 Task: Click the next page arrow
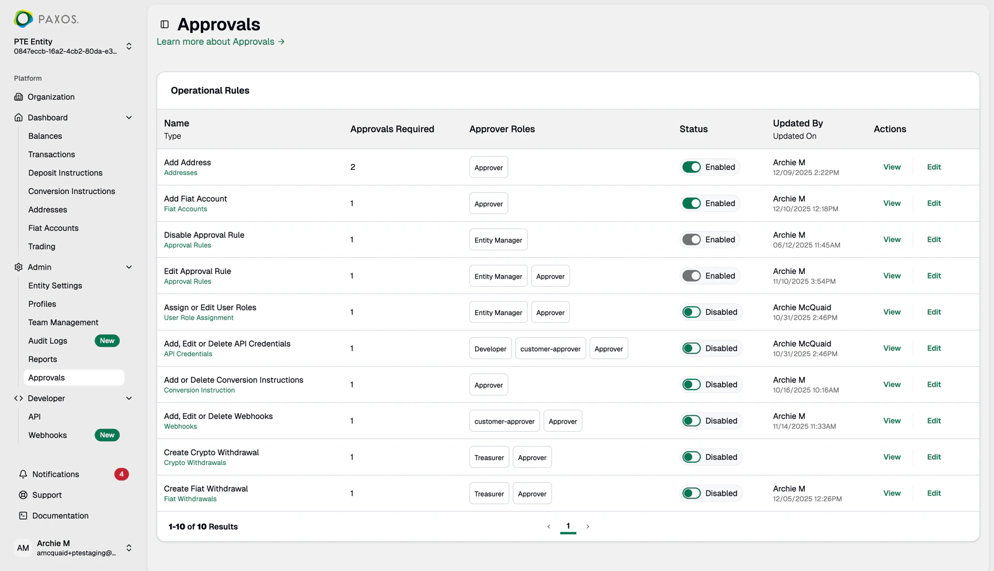(x=588, y=526)
